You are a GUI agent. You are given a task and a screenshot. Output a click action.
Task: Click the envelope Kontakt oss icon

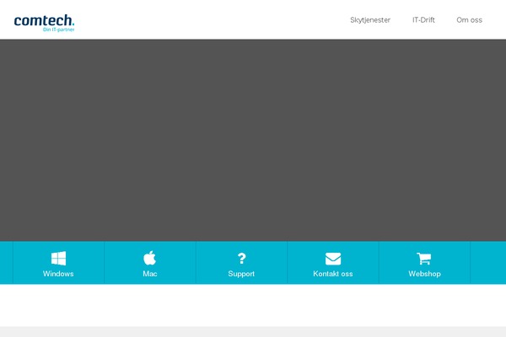click(333, 259)
